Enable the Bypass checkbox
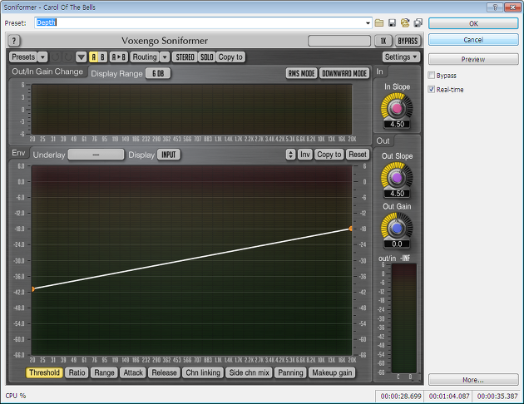The image size is (524, 404). (x=432, y=76)
